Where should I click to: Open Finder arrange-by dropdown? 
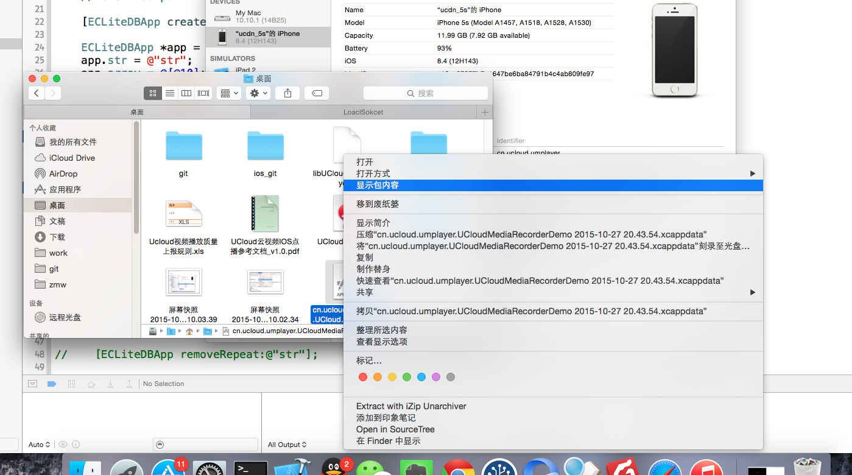coord(229,93)
